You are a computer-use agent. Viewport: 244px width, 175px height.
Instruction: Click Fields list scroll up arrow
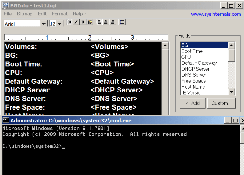(231, 45)
